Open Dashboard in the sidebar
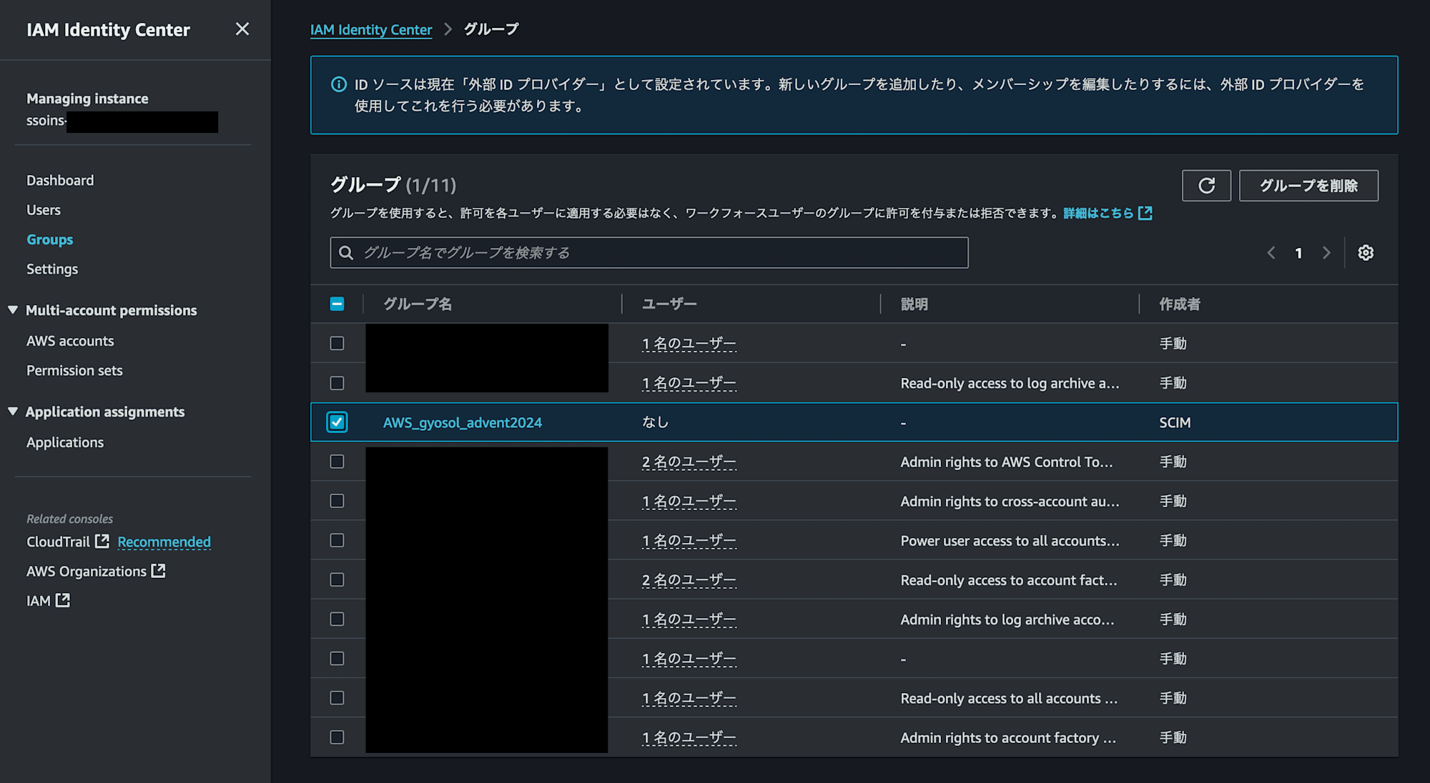 pos(60,180)
